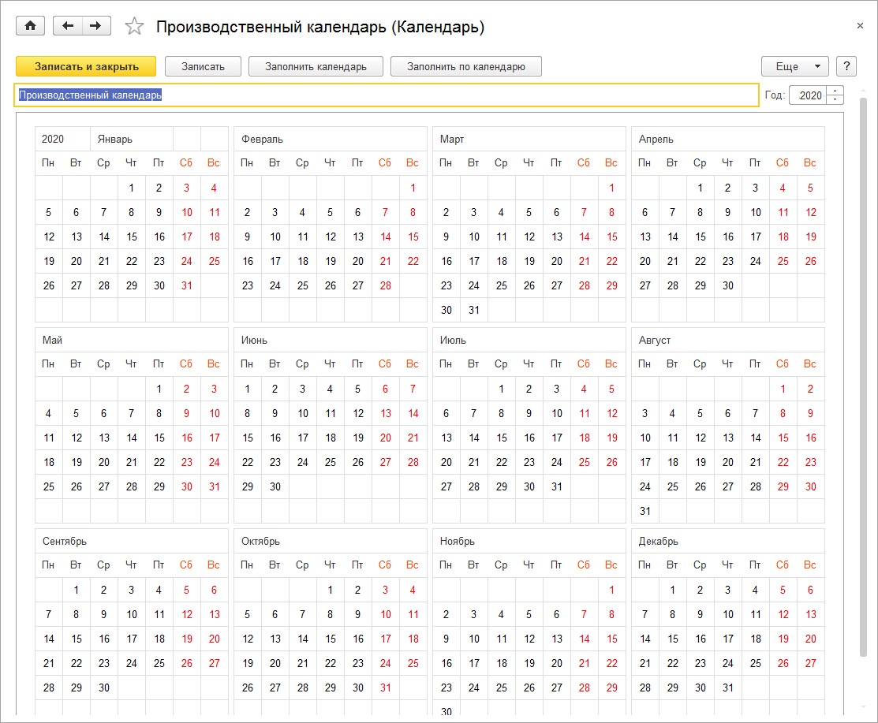Select May 1 in the calendar

pyautogui.click(x=159, y=389)
